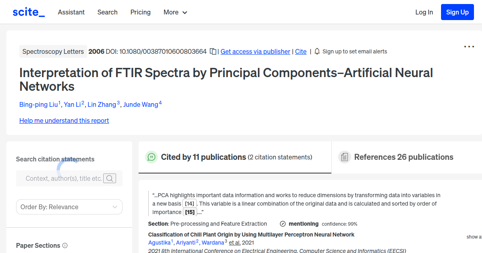Click author Bing-ping Liu's profile link

(37, 104)
